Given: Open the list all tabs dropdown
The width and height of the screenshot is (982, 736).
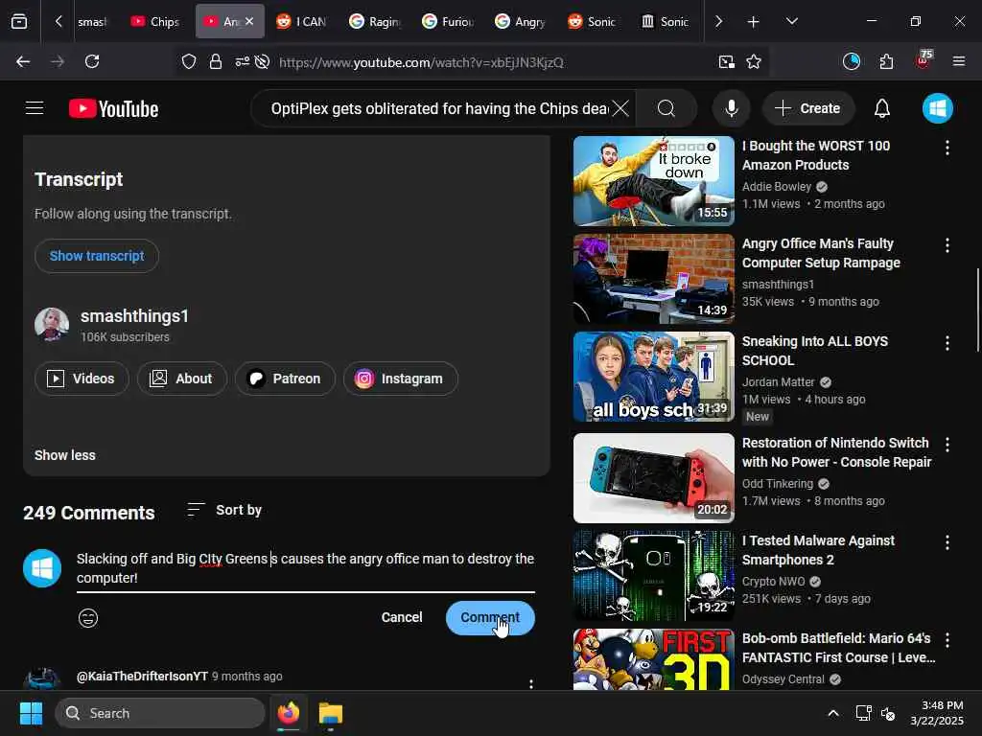Looking at the screenshot, I should (x=791, y=21).
